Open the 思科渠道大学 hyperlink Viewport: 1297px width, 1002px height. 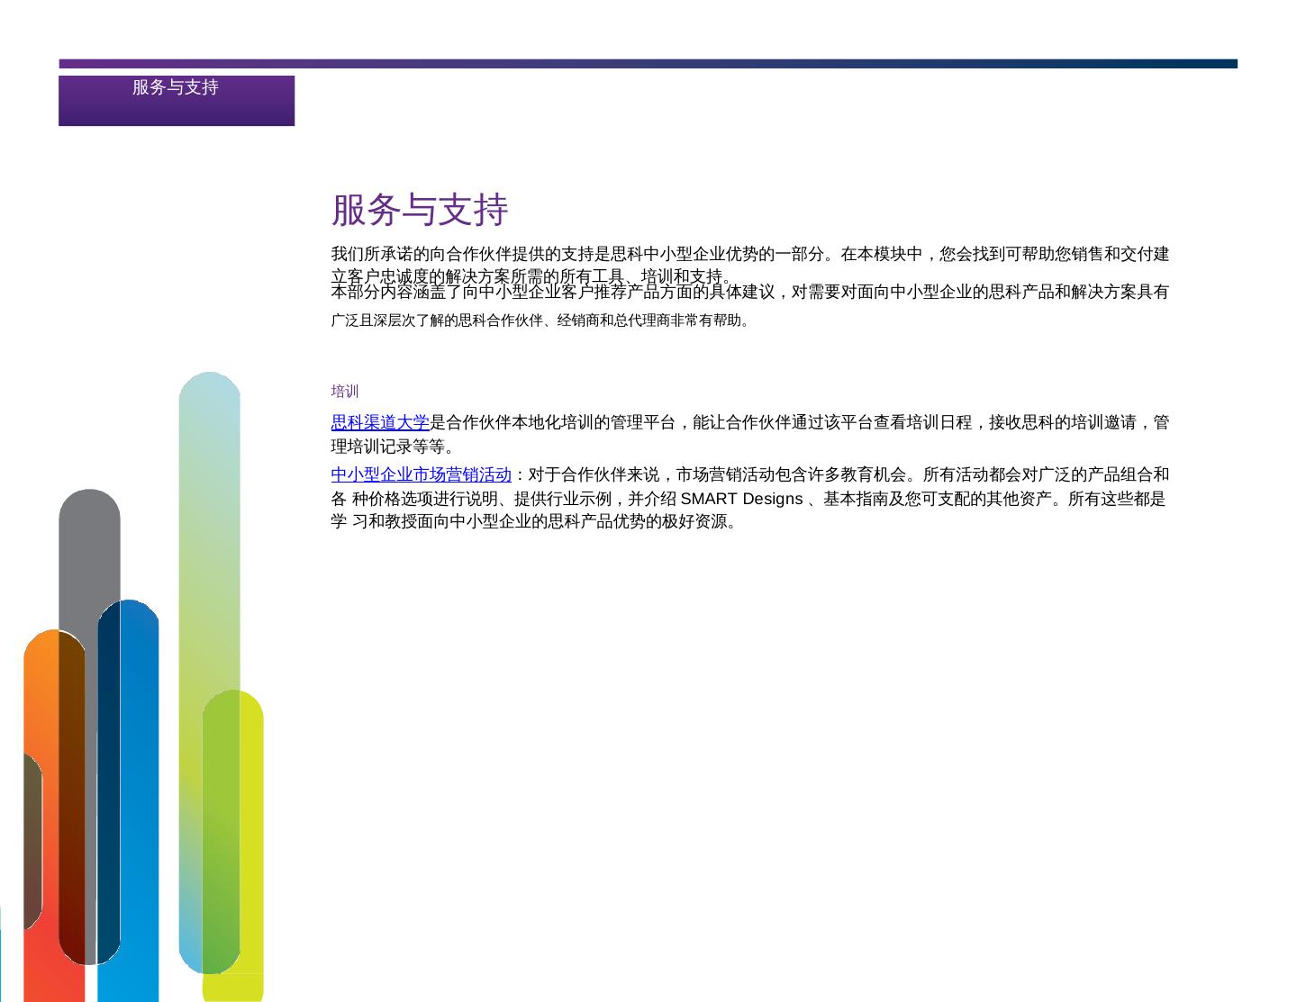[x=380, y=422]
